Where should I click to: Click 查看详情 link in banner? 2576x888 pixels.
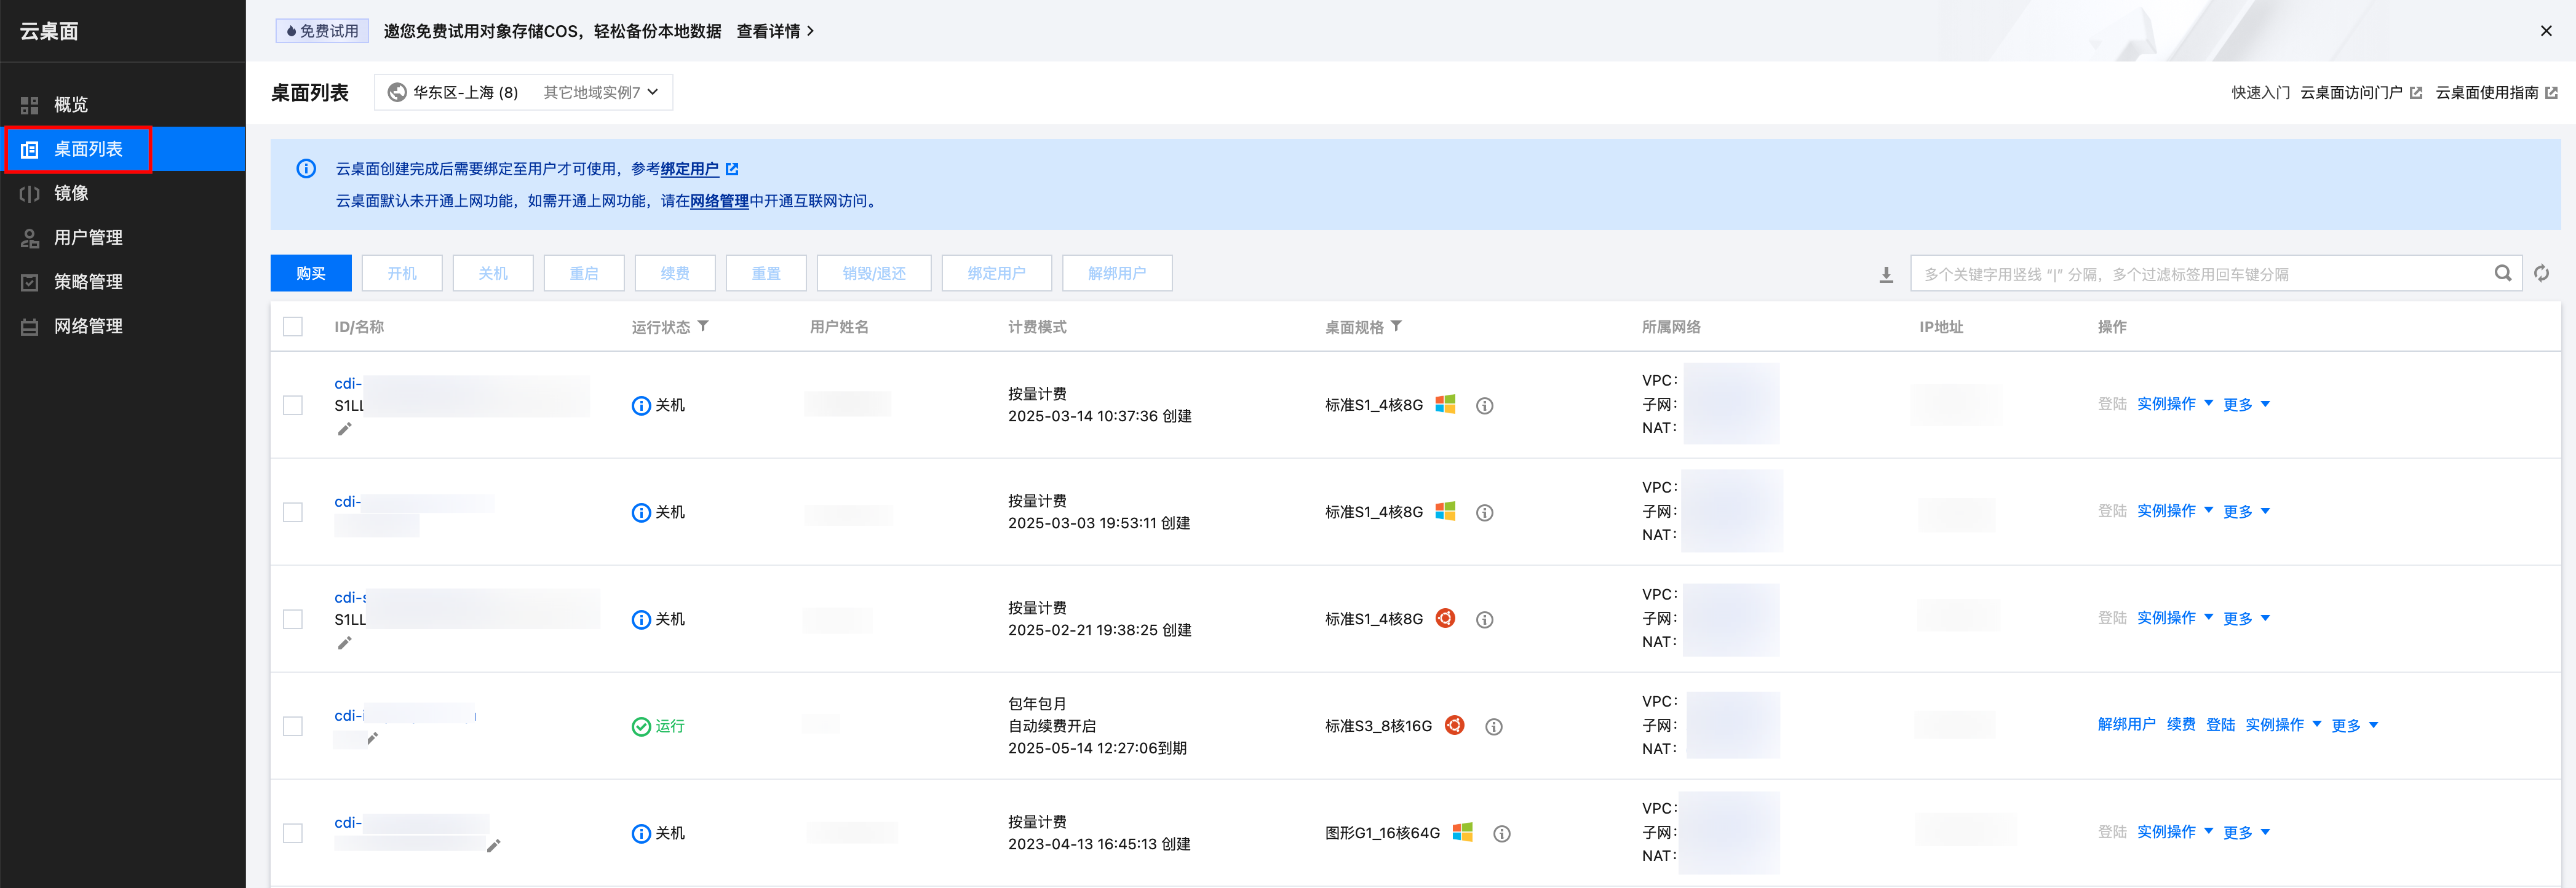click(x=775, y=31)
